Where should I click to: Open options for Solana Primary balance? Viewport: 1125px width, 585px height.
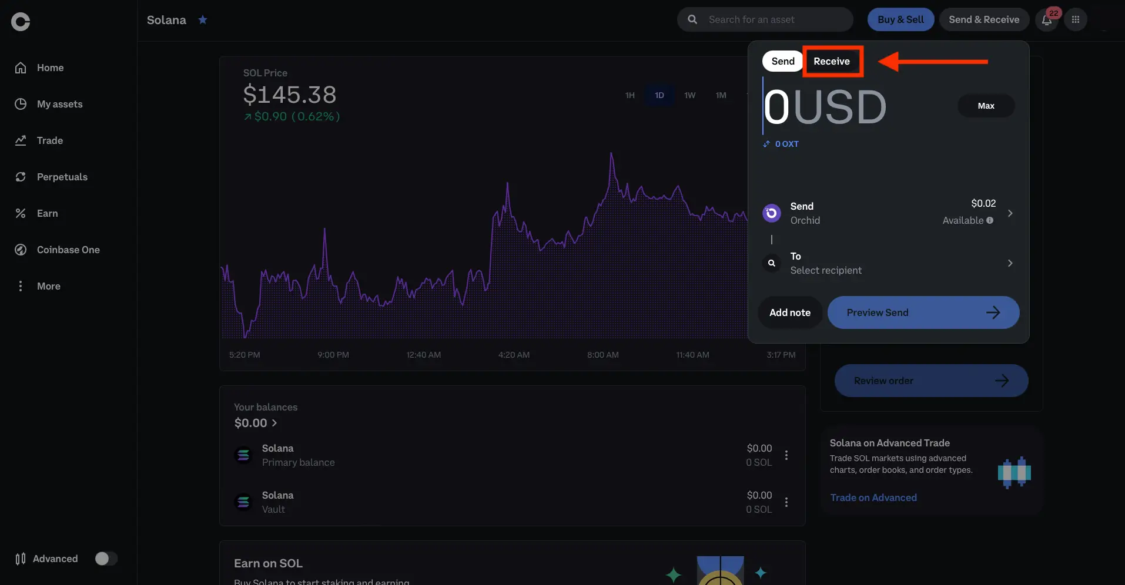click(786, 455)
